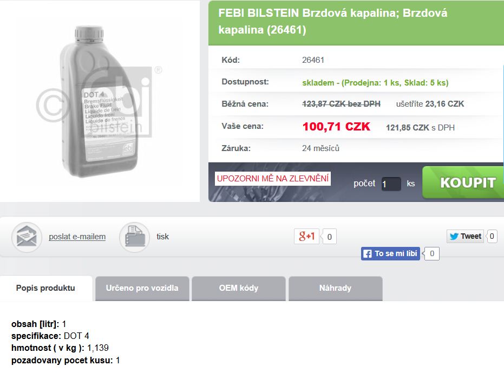Click the Facebook like count bubble

[431, 253]
